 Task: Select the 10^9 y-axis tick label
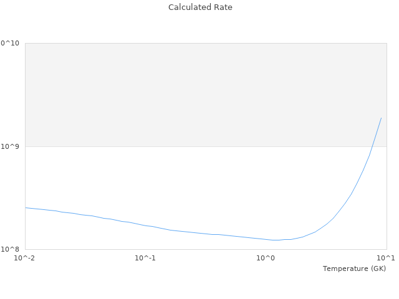(12, 146)
